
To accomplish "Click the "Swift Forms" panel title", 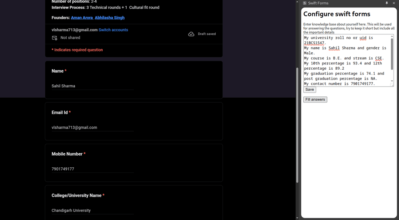I will [318, 3].
